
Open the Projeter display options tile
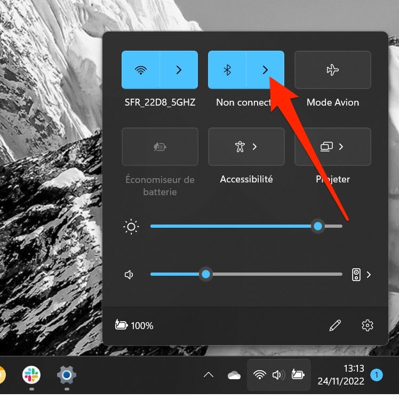click(x=333, y=147)
